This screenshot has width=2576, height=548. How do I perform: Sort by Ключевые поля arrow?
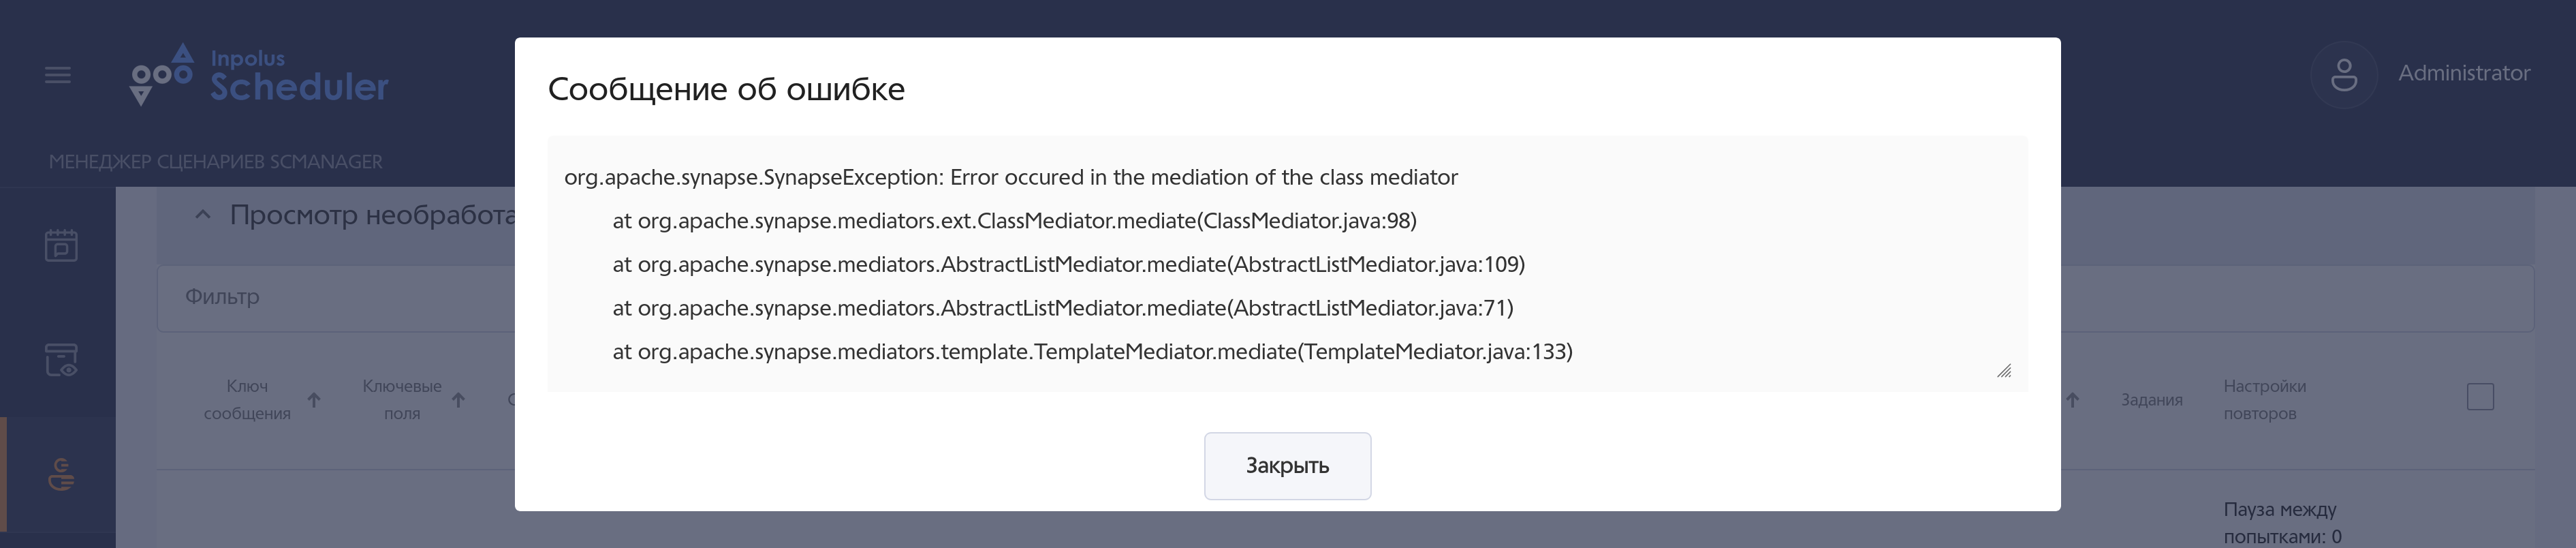[459, 400]
